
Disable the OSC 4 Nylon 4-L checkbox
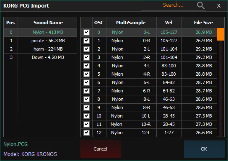(86, 66)
